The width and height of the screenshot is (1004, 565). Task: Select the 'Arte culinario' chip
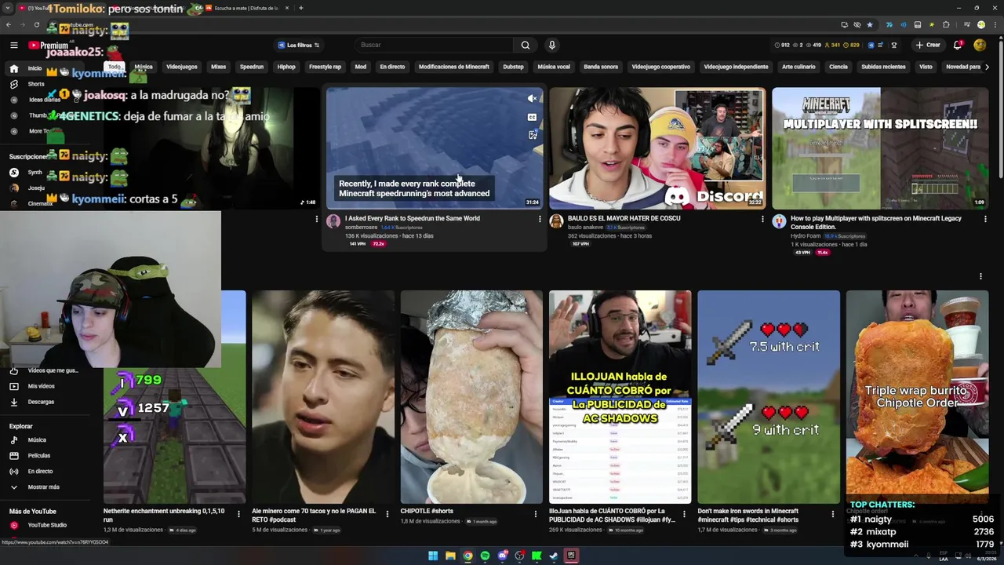tap(798, 67)
